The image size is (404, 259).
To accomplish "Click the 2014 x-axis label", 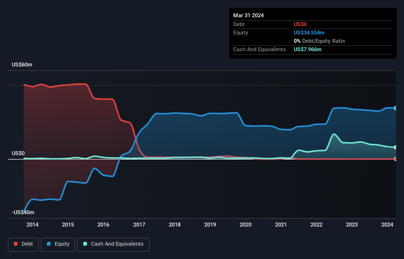I will pyautogui.click(x=32, y=225).
